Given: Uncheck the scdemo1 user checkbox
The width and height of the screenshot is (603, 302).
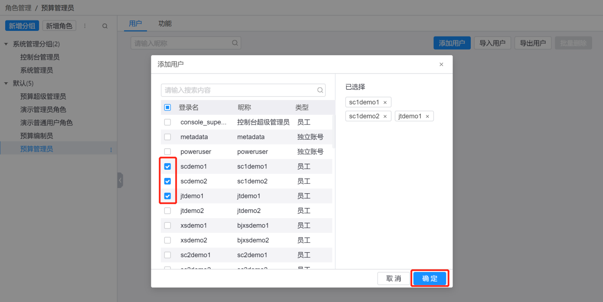Looking at the screenshot, I should (167, 167).
